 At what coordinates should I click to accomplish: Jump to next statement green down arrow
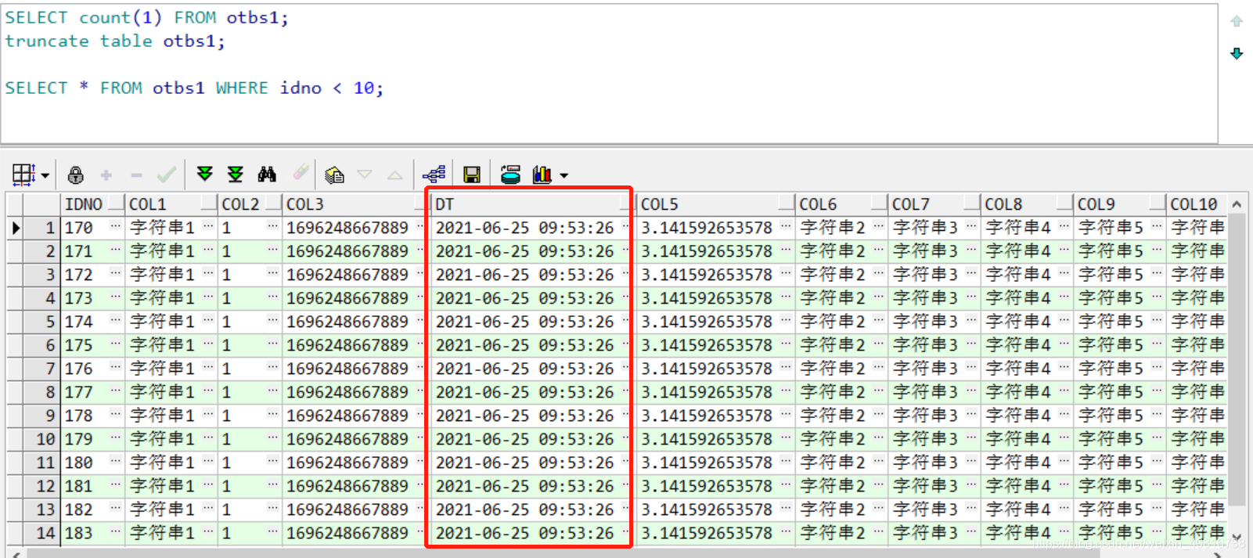tap(1237, 53)
